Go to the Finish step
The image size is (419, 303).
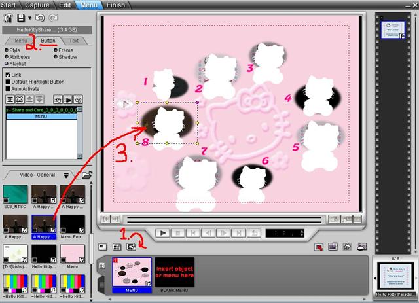(116, 5)
